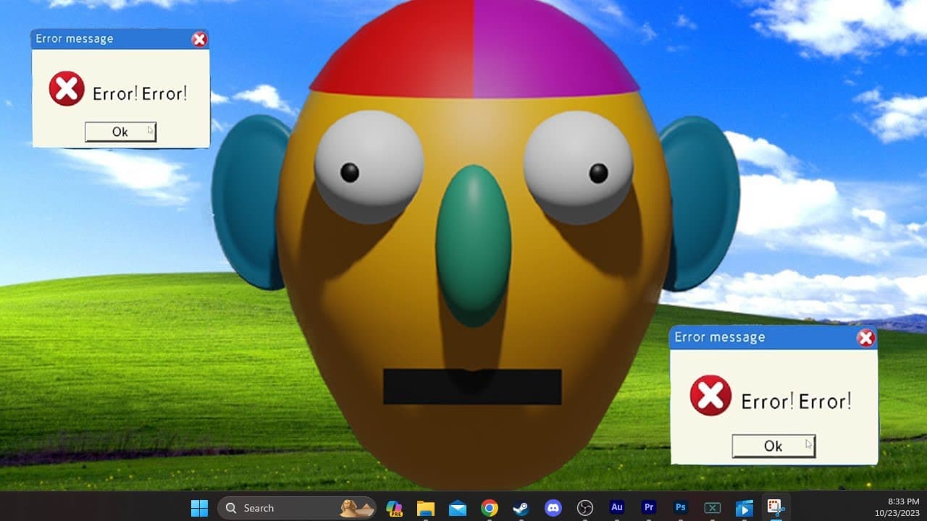Open Discord from the taskbar
The image size is (927, 521).
point(553,508)
